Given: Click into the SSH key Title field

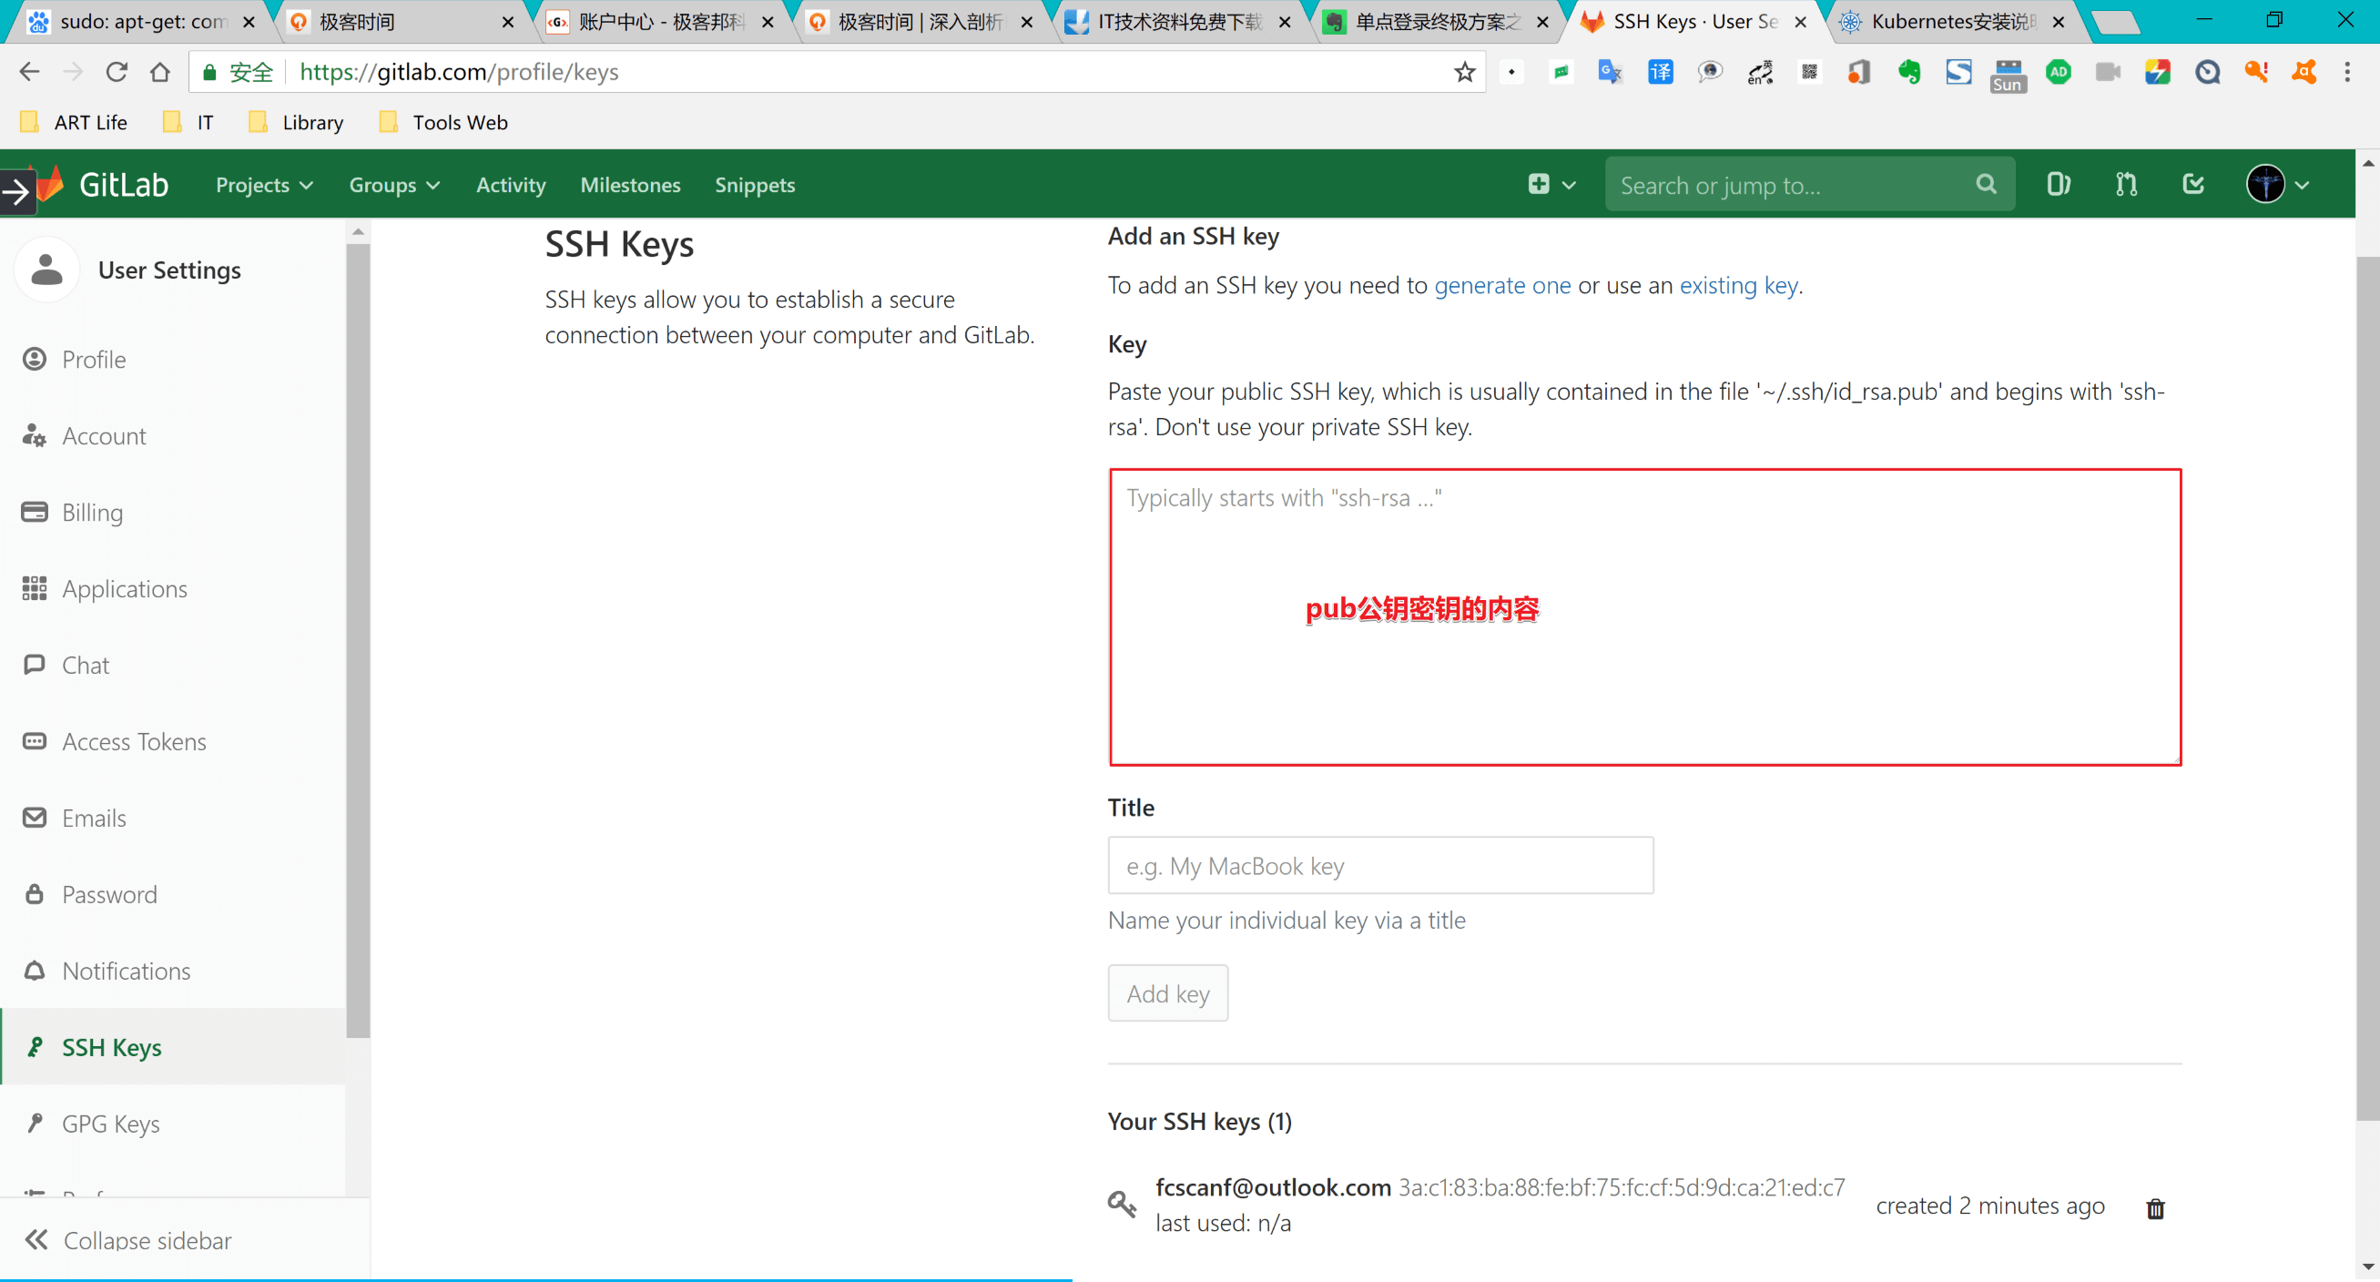Looking at the screenshot, I should (x=1379, y=866).
